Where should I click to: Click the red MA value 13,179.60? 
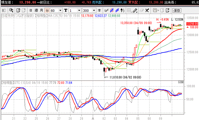[x=87, y=16]
